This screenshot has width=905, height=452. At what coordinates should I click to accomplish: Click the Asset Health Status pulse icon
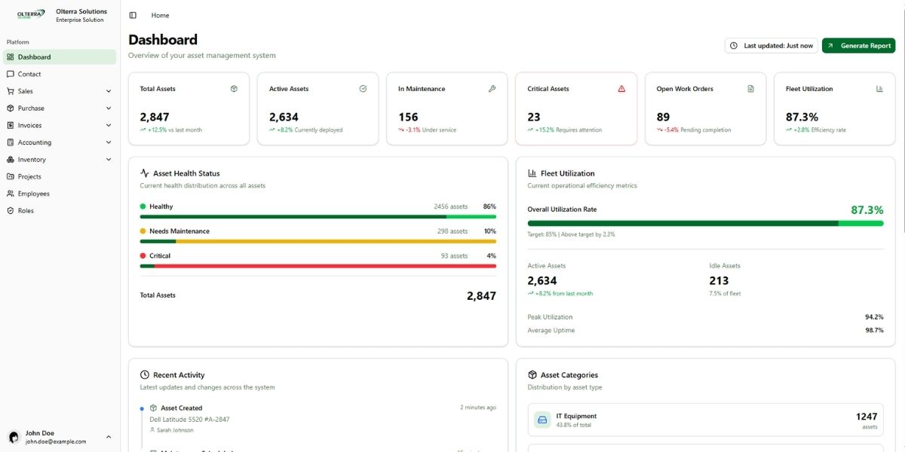click(x=145, y=173)
